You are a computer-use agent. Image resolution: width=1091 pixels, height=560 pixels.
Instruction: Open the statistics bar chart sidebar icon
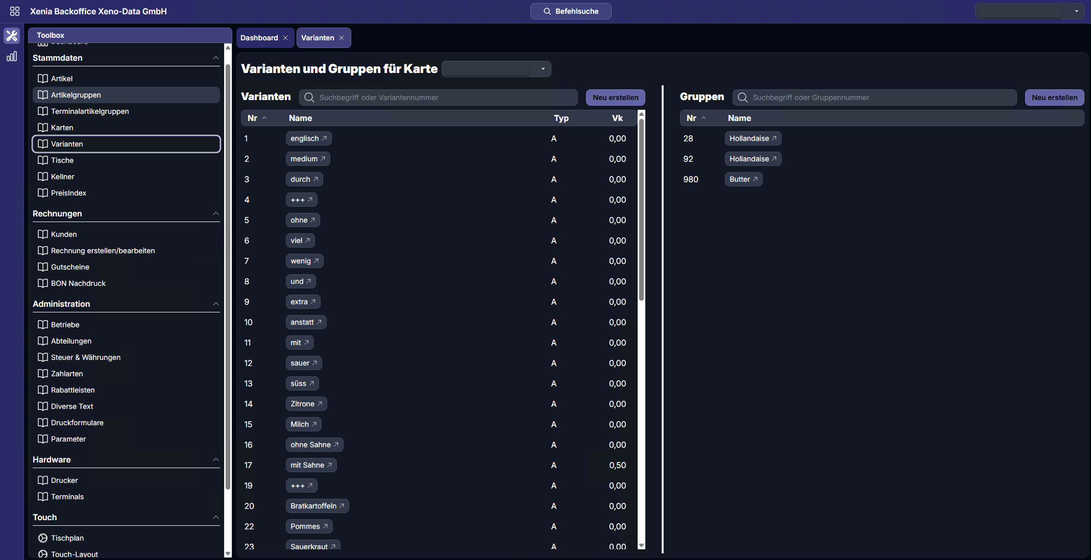click(x=12, y=57)
